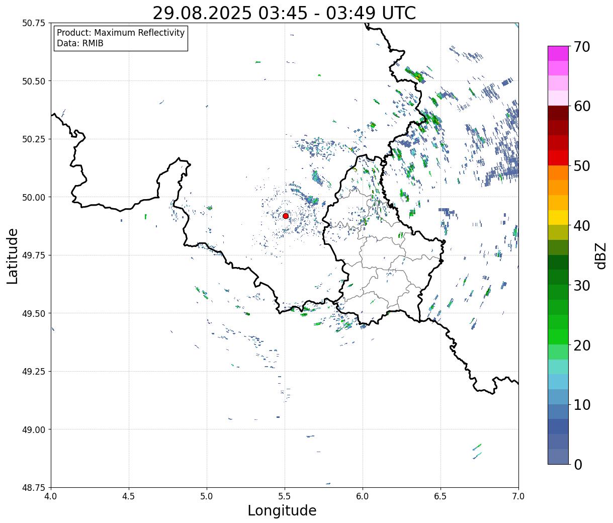613x523 pixels.
Task: Click the colorbar tick label 40
Action: pyautogui.click(x=582, y=226)
